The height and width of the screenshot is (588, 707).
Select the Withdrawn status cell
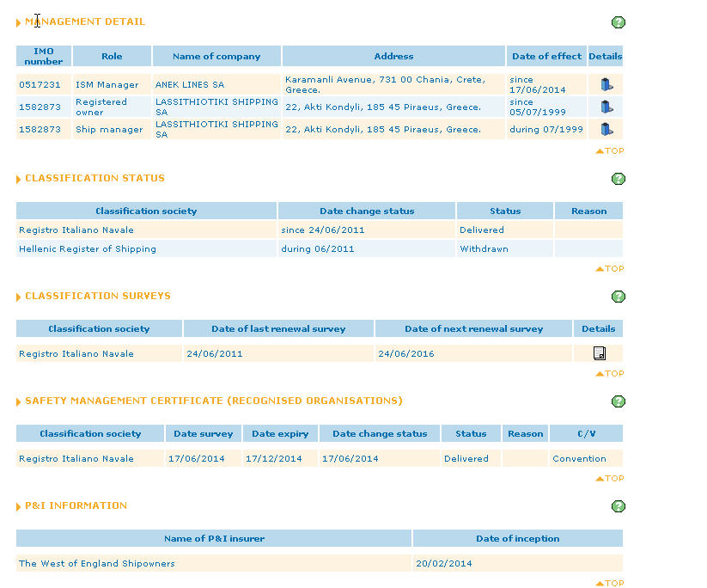(505, 248)
